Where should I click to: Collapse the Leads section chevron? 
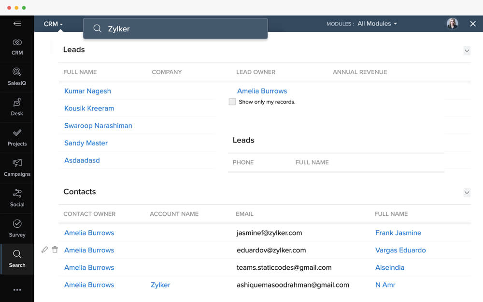pyautogui.click(x=467, y=51)
